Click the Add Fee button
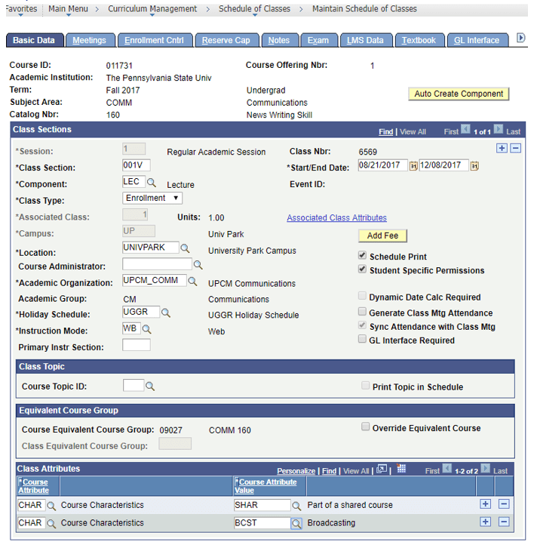This screenshot has width=534, height=545. [x=382, y=236]
